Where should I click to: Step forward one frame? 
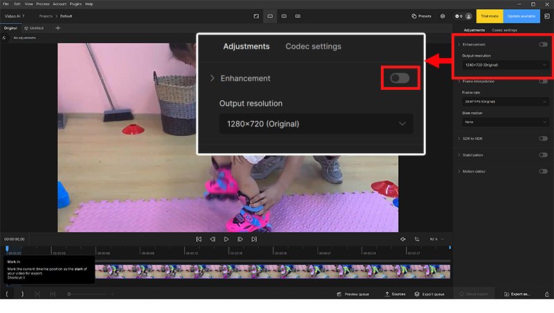240,239
